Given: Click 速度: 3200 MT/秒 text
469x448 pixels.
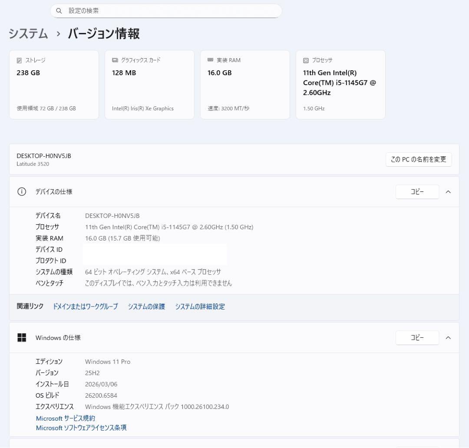Looking at the screenshot, I should pos(228,108).
